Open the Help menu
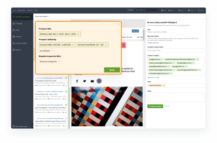This screenshot has width=217, height=143. [x=36, y=10]
